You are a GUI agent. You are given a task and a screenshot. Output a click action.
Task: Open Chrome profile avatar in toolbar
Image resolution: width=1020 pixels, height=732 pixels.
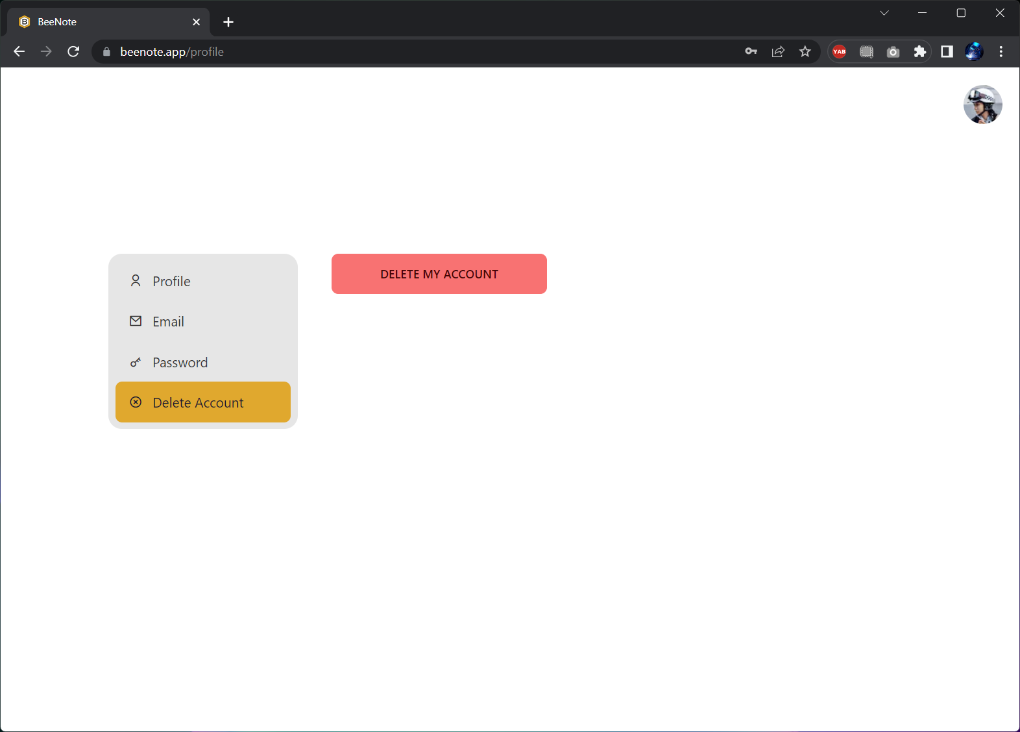(974, 52)
